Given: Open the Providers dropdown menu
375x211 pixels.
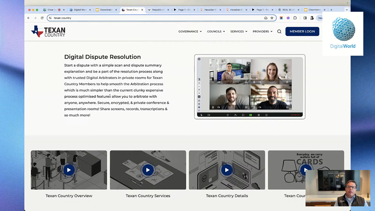Looking at the screenshot, I should point(262,32).
